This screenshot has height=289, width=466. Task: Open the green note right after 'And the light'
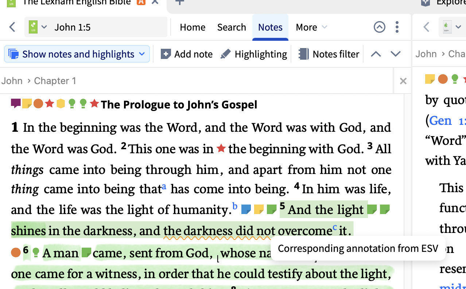372,209
